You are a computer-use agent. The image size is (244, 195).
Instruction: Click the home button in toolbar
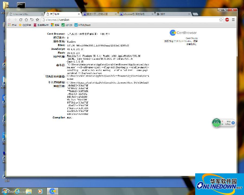click(x=26, y=20)
